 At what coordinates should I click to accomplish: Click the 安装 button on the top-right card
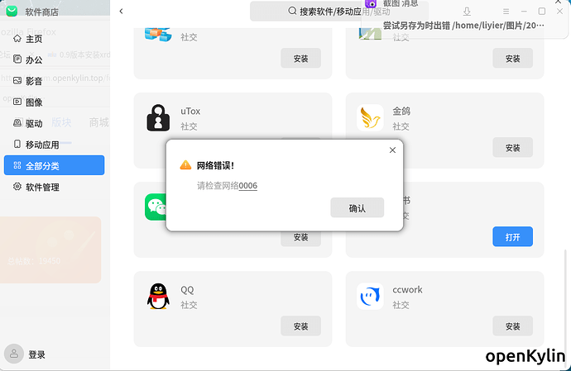tap(512, 58)
